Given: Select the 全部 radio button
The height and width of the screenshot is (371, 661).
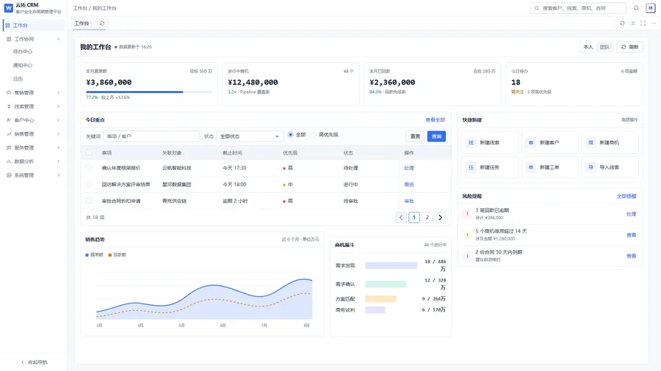Looking at the screenshot, I should point(290,135).
